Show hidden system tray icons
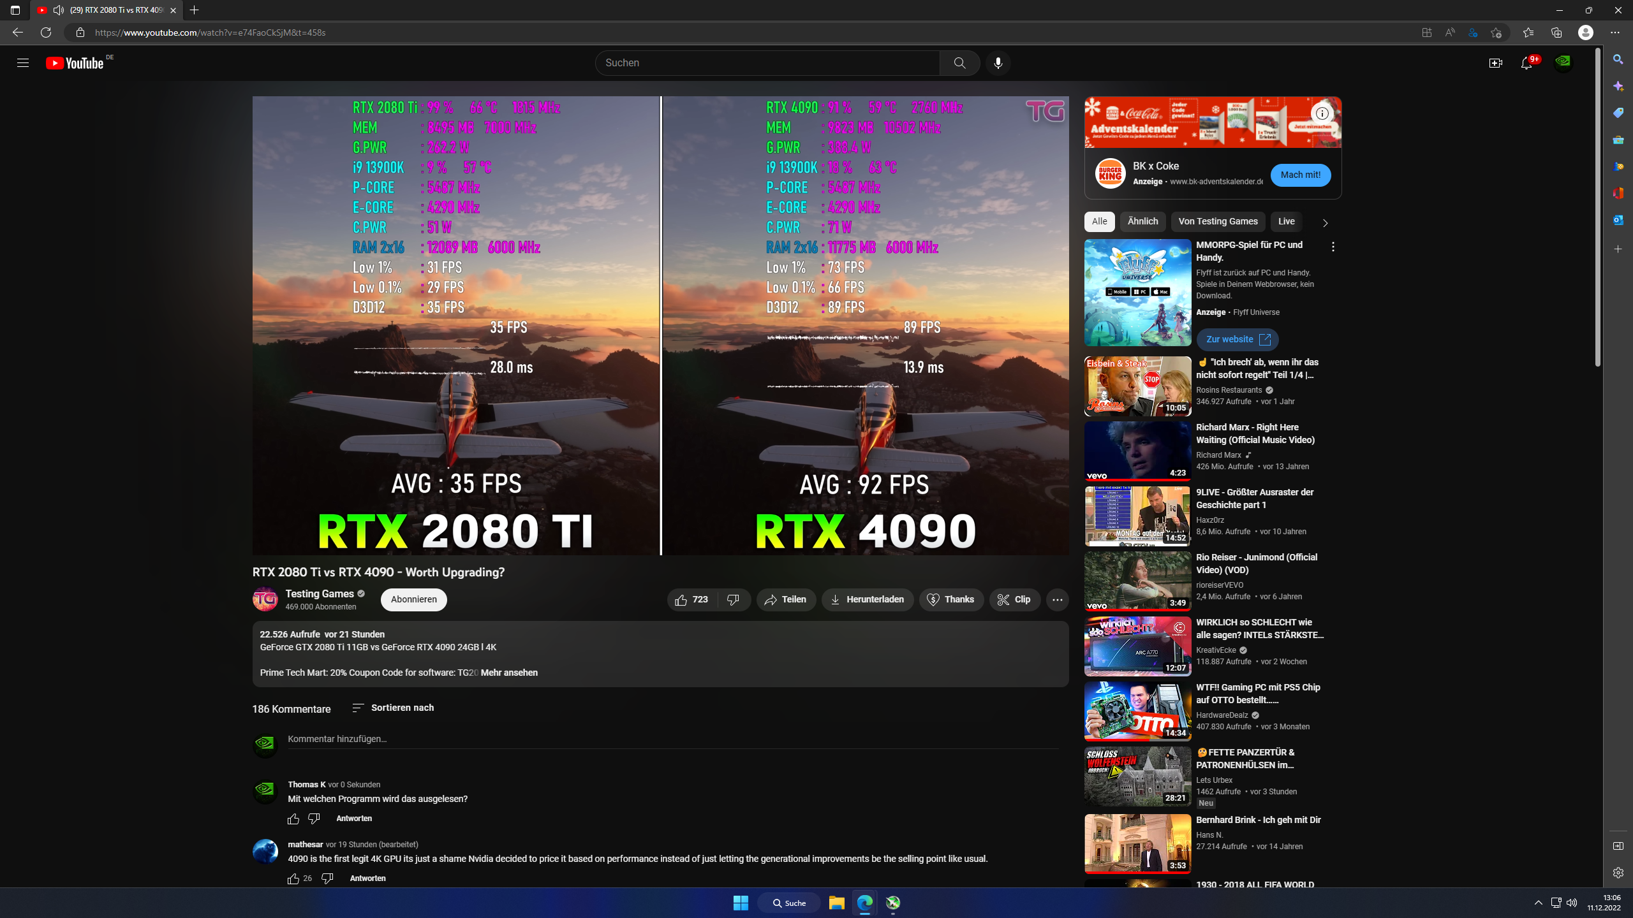Screen dimensions: 1633x918 [x=1539, y=903]
